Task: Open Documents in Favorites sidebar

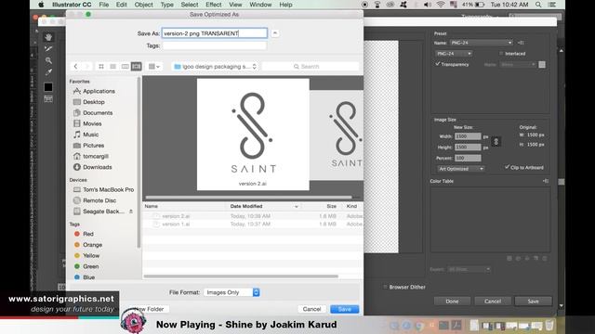Action: coord(98,113)
